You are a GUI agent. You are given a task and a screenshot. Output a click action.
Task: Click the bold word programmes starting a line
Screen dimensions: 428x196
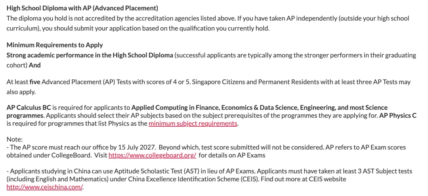point(25,115)
